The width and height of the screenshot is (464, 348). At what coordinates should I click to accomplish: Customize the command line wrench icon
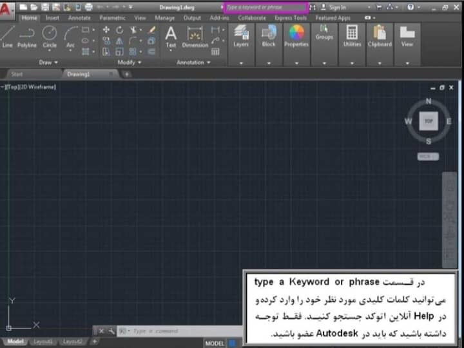(x=111, y=331)
